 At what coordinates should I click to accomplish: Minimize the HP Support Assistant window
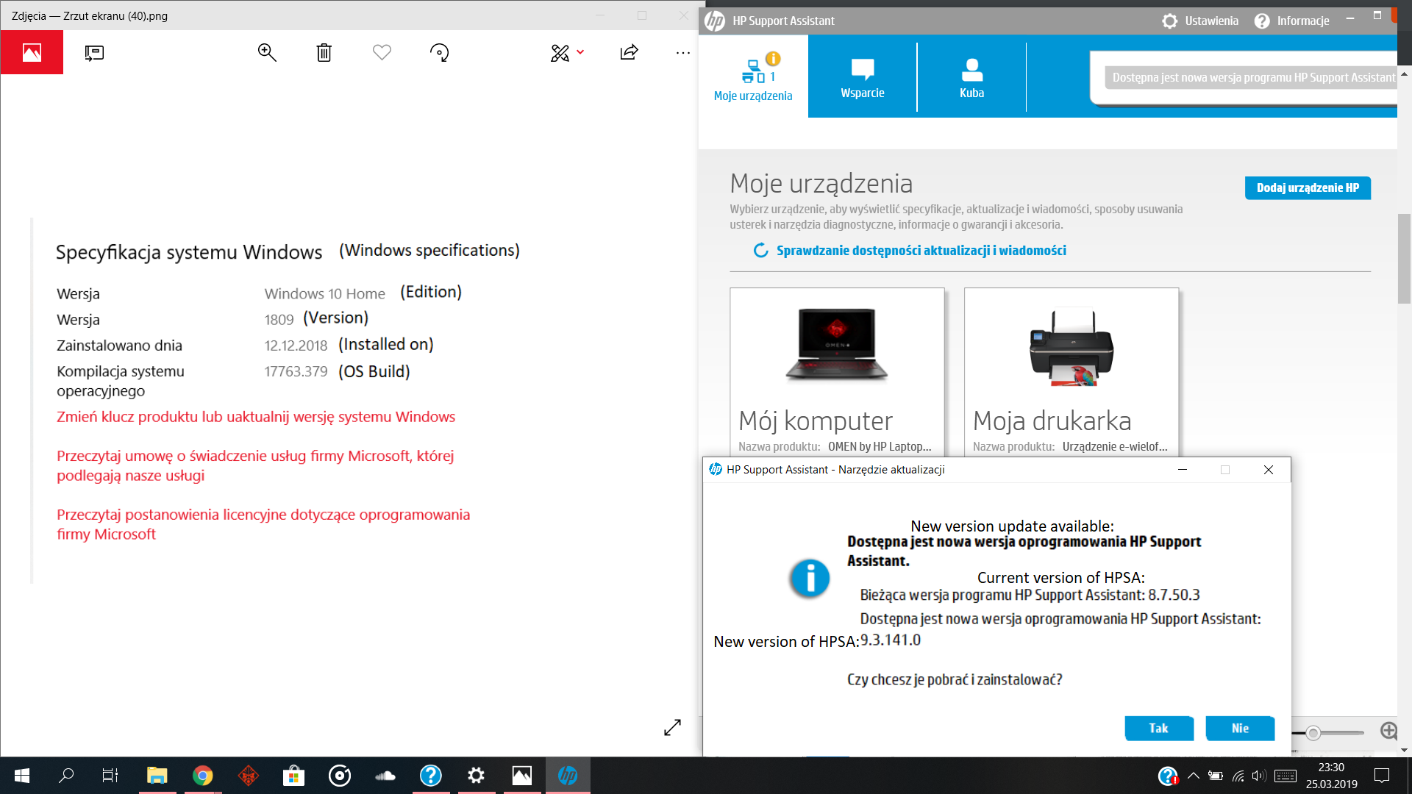pos(1350,18)
